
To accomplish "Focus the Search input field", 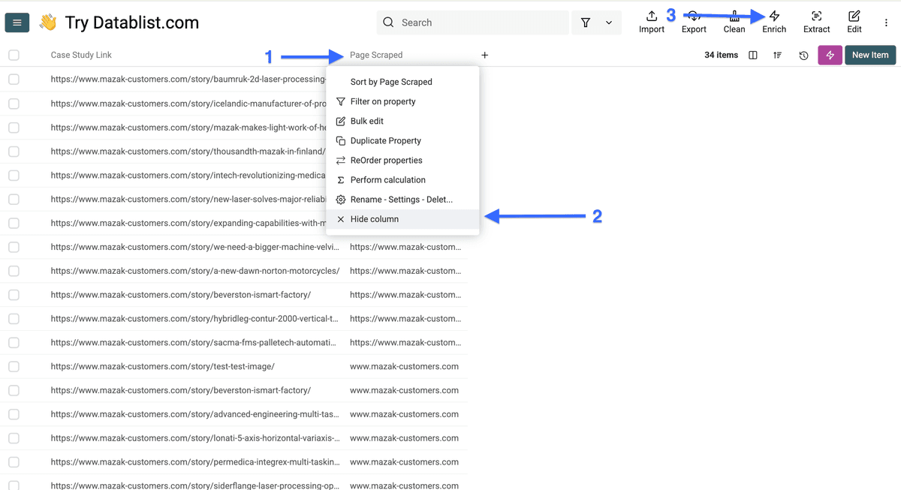I will coord(472,23).
